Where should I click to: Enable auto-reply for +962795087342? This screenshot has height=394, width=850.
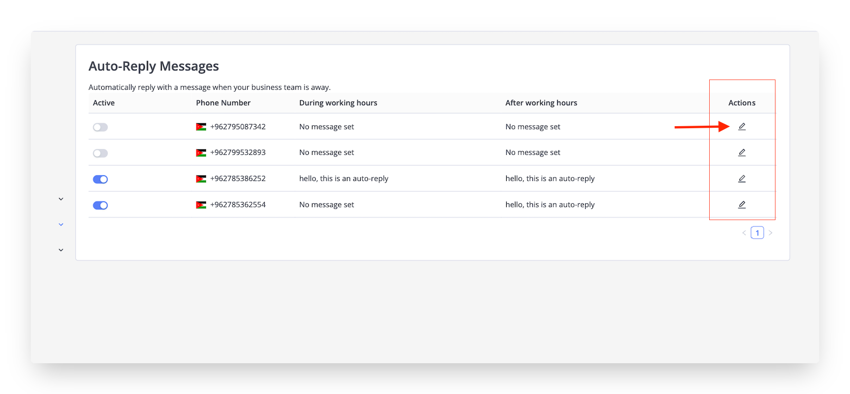(x=100, y=127)
